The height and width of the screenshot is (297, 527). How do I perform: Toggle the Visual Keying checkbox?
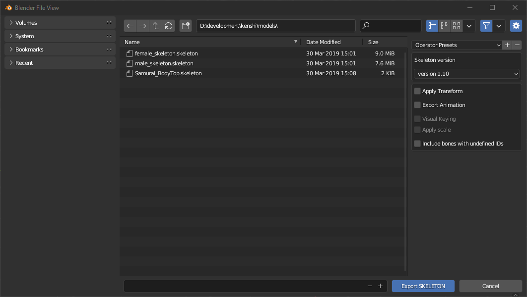pyautogui.click(x=417, y=119)
